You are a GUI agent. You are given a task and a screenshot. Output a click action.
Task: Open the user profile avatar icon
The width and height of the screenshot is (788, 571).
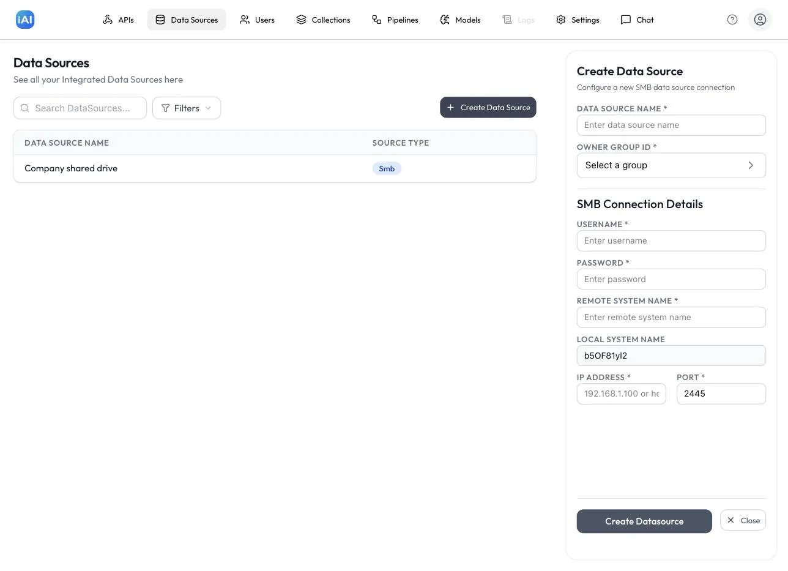coord(760,20)
